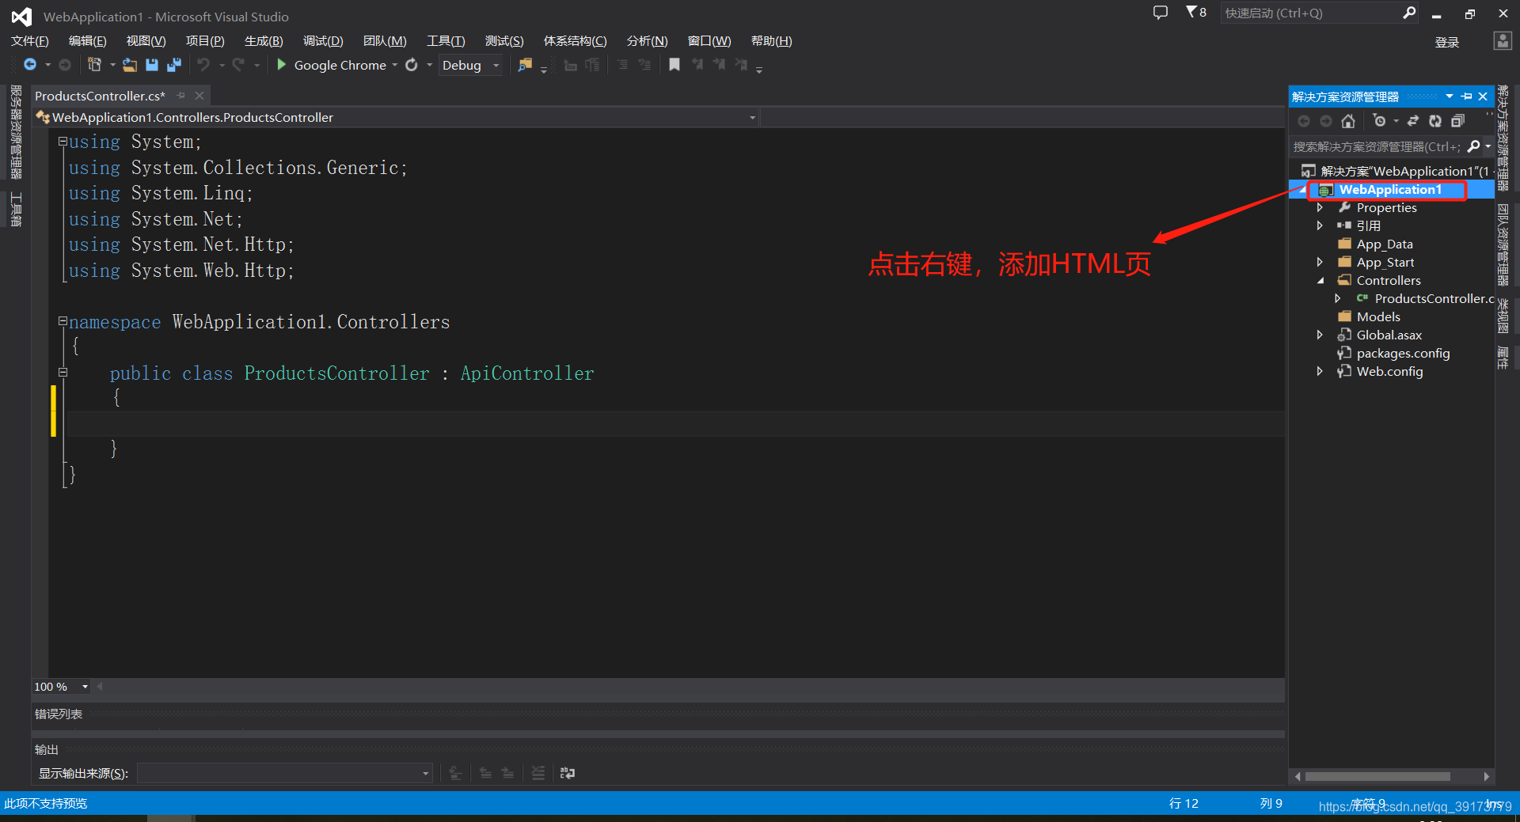1520x822 pixels.
Task: Click the search magnifier in Solution Explorer
Action: [1474, 146]
